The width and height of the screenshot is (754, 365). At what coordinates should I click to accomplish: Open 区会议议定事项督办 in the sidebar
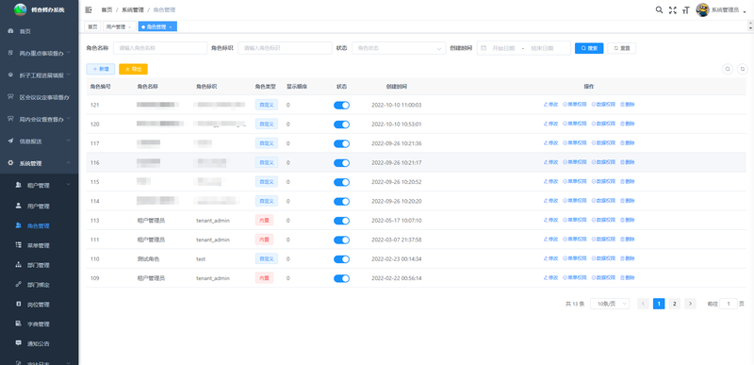39,97
